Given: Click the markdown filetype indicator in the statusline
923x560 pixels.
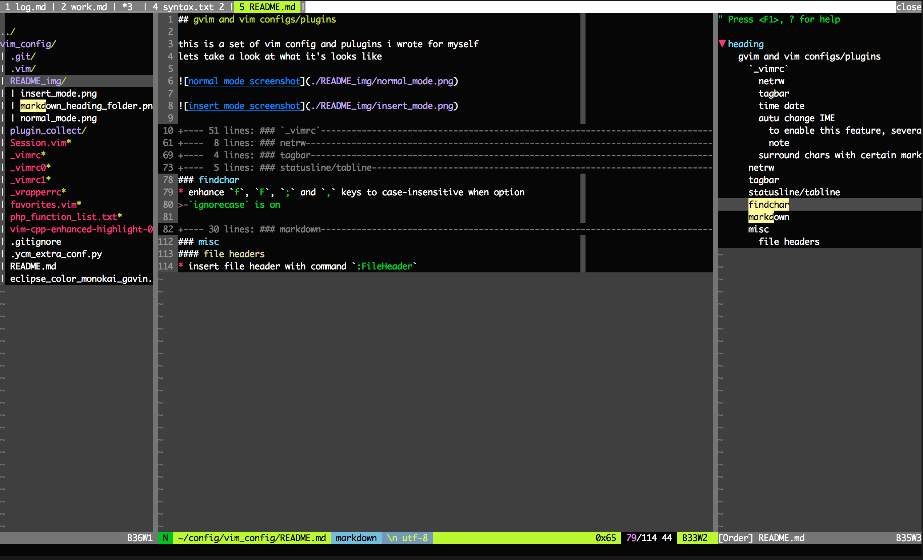Looking at the screenshot, I should [x=356, y=538].
